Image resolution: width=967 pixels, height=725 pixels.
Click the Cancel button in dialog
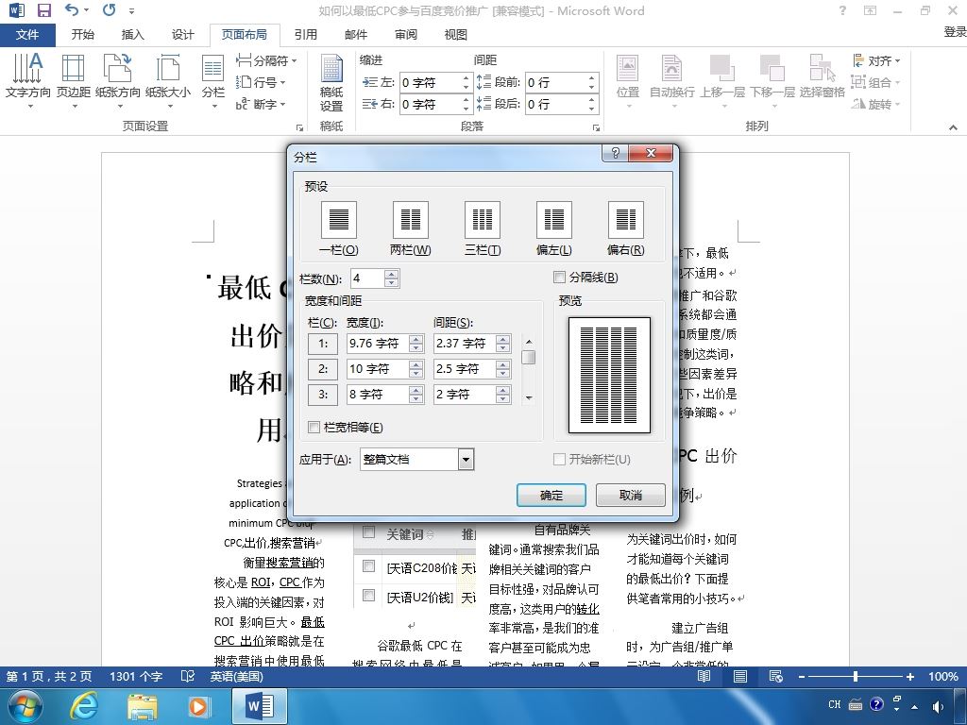point(630,495)
